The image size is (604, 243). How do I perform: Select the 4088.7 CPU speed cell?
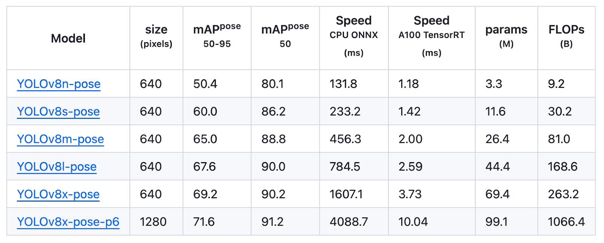click(348, 222)
